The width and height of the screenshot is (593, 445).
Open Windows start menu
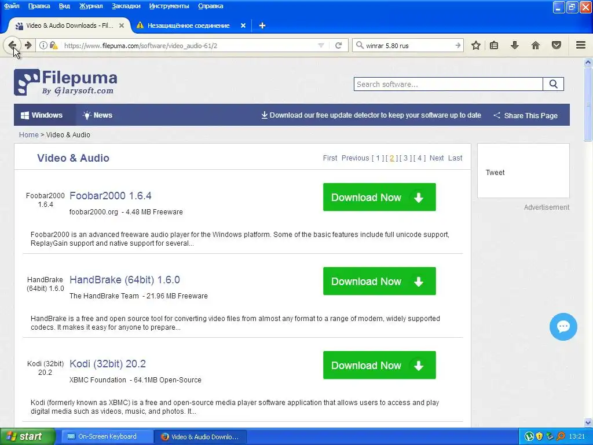point(27,436)
